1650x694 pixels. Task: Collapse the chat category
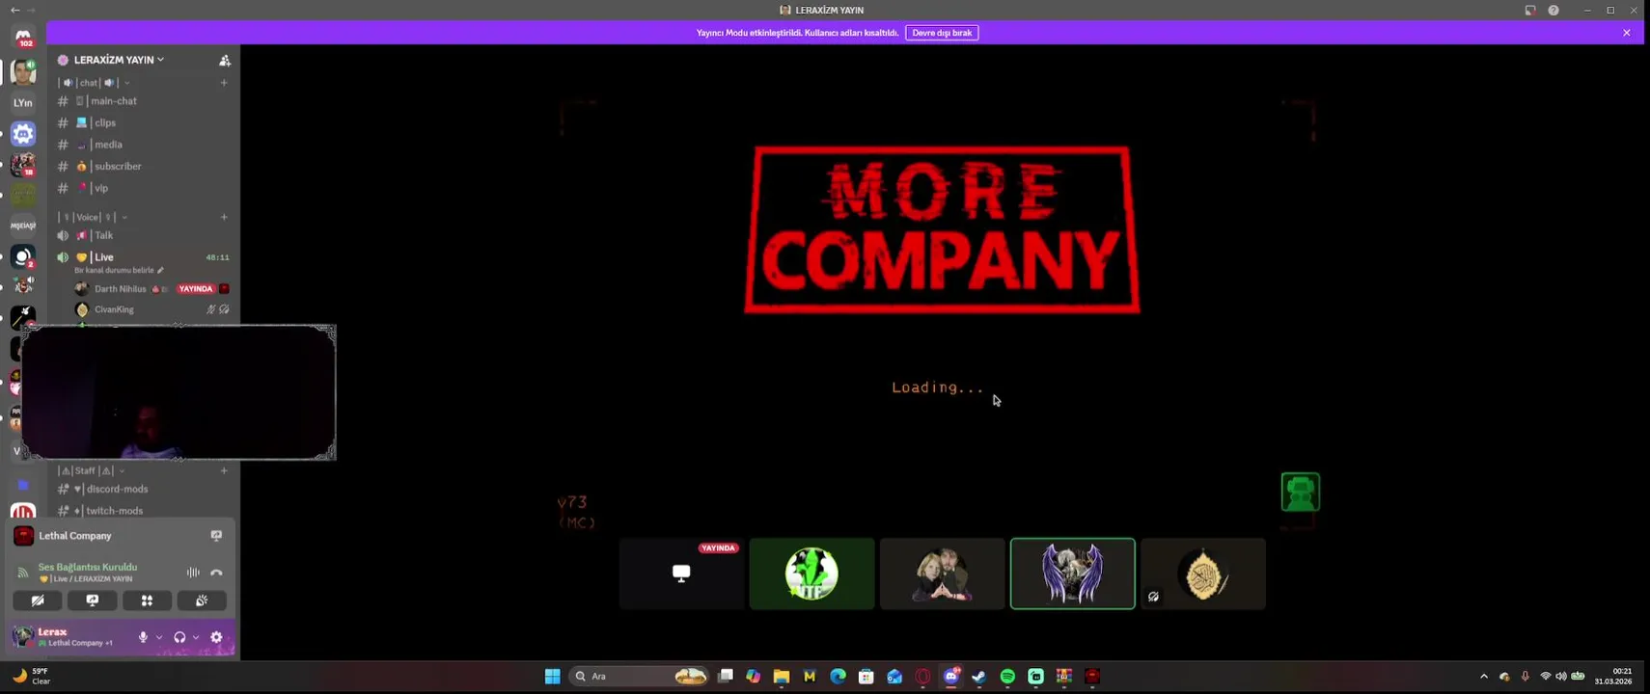click(126, 83)
